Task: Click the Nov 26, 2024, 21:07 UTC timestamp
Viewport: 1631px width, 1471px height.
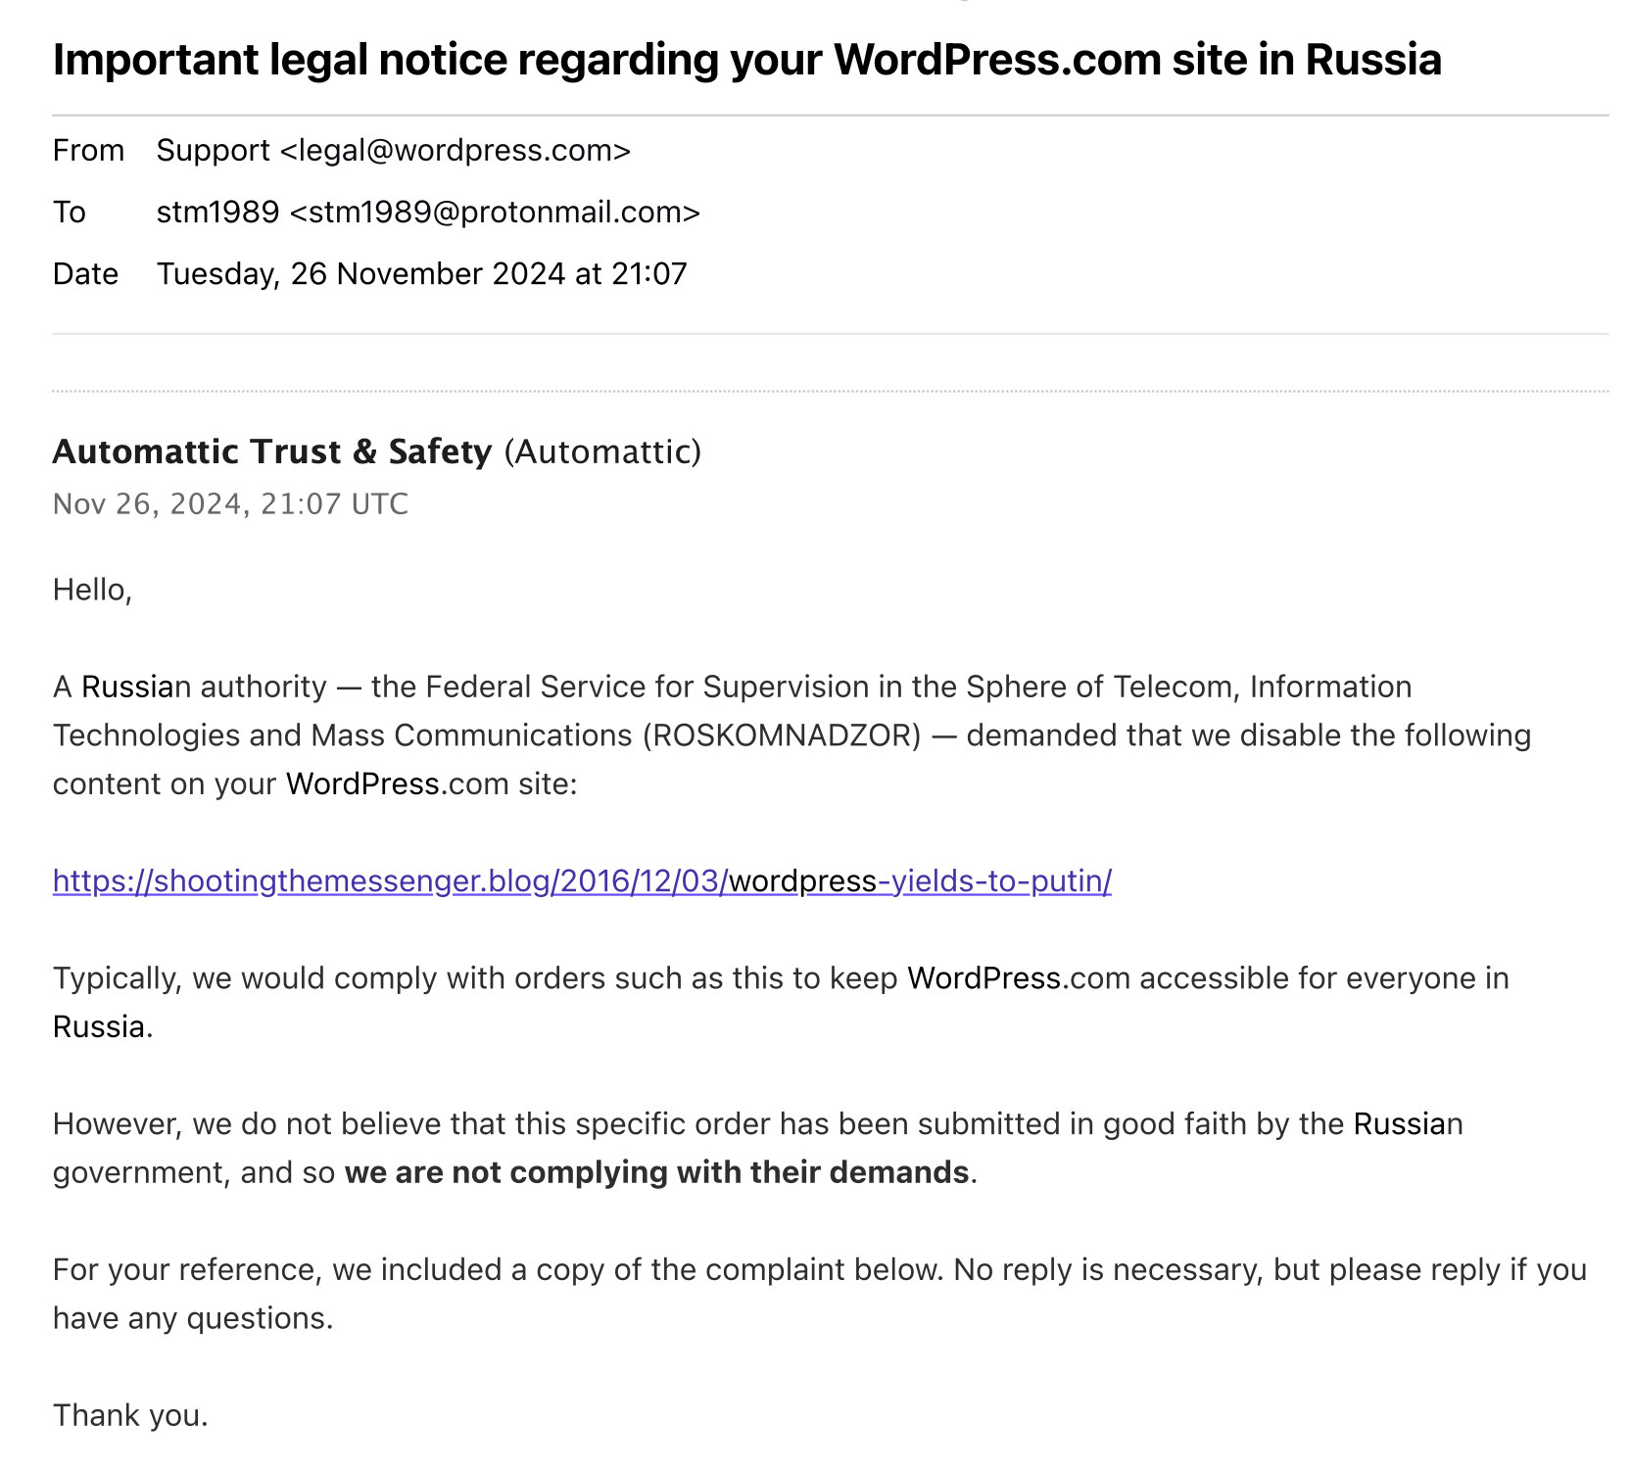Action: [230, 504]
